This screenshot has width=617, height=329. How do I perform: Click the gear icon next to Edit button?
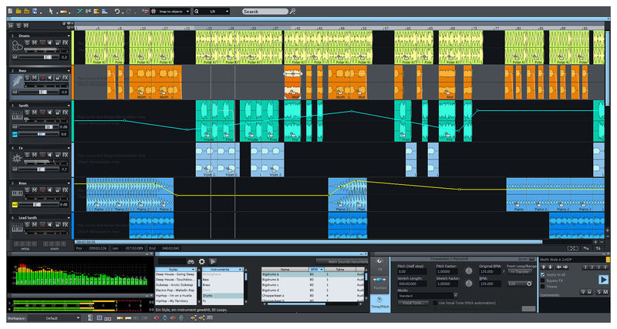(x=529, y=284)
